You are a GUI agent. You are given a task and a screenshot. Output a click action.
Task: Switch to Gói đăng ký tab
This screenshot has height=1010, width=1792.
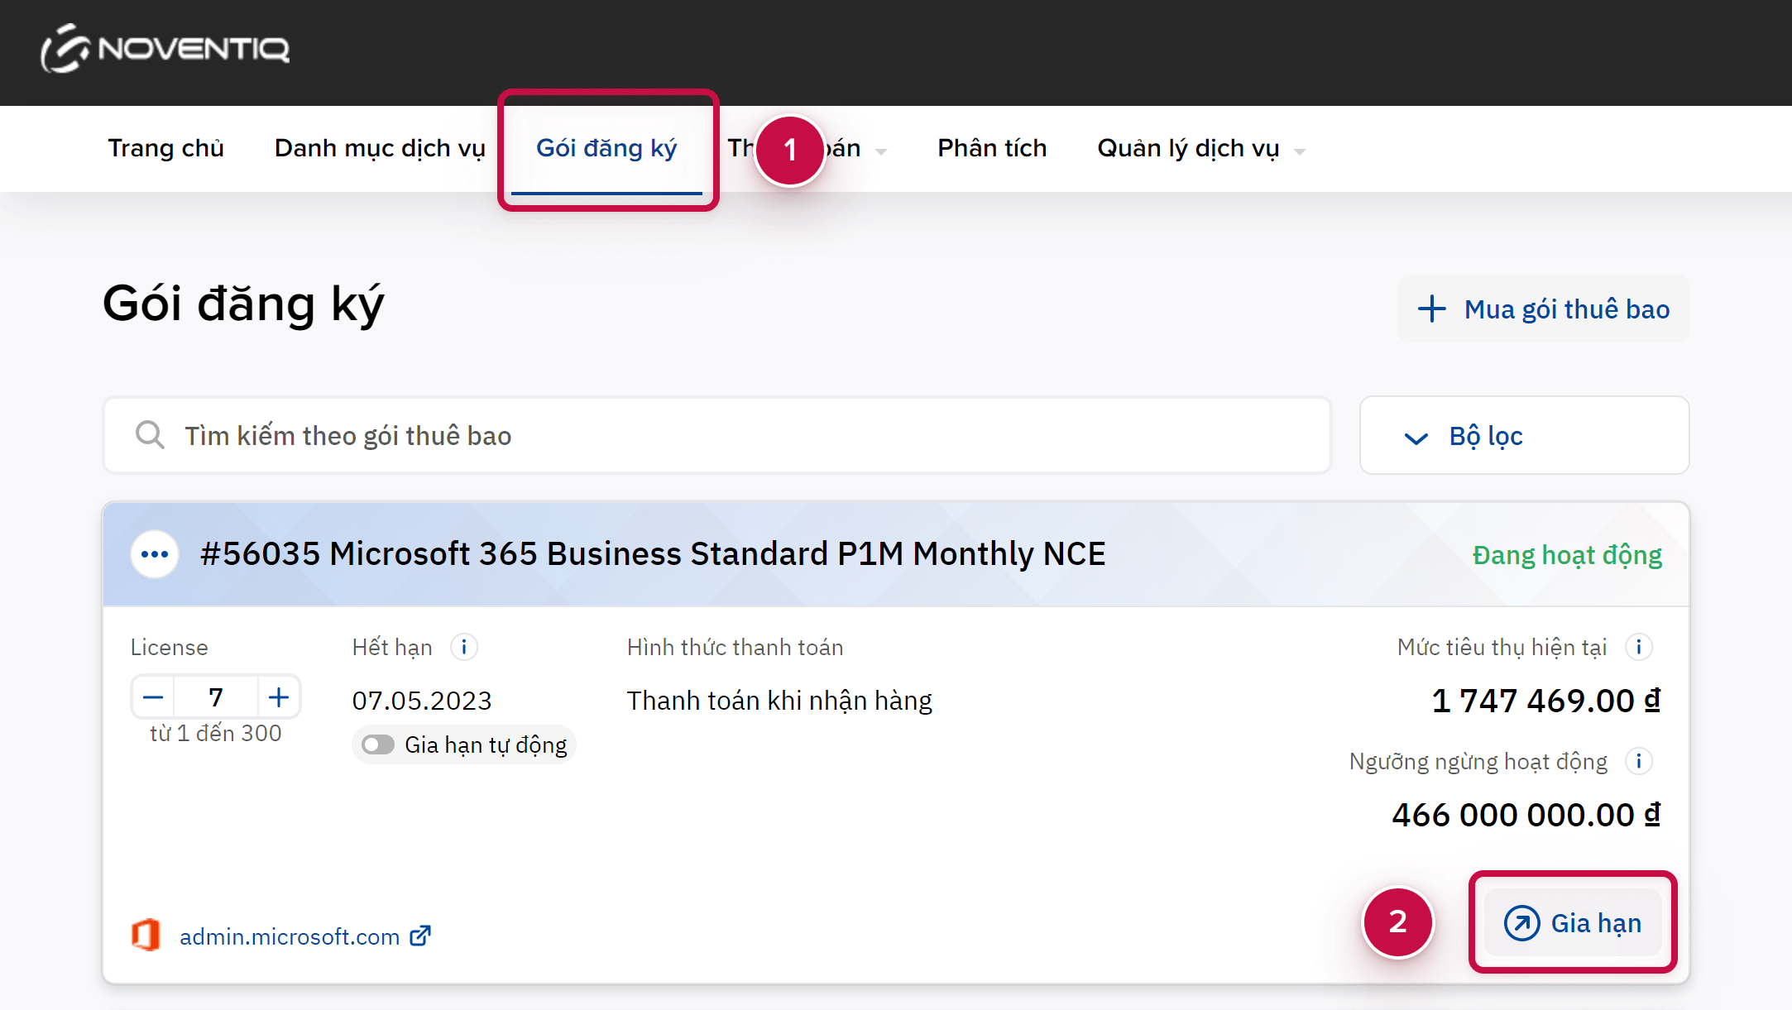point(606,149)
